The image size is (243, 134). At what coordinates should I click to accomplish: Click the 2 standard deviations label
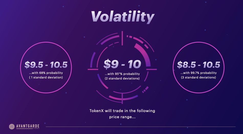click(122, 78)
